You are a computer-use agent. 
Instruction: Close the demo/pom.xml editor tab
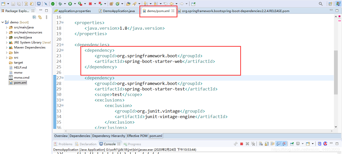click(x=173, y=11)
